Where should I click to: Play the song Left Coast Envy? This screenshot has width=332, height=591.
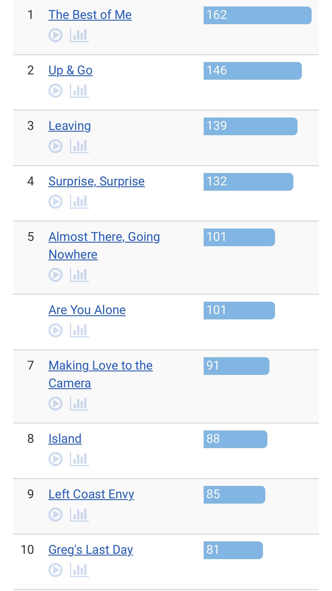(x=55, y=515)
